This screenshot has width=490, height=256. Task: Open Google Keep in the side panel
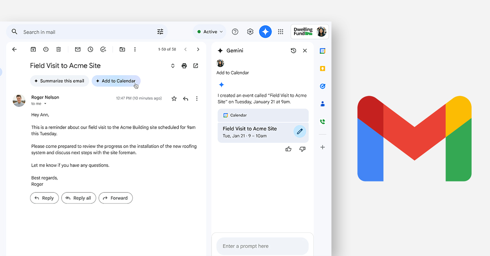click(323, 68)
